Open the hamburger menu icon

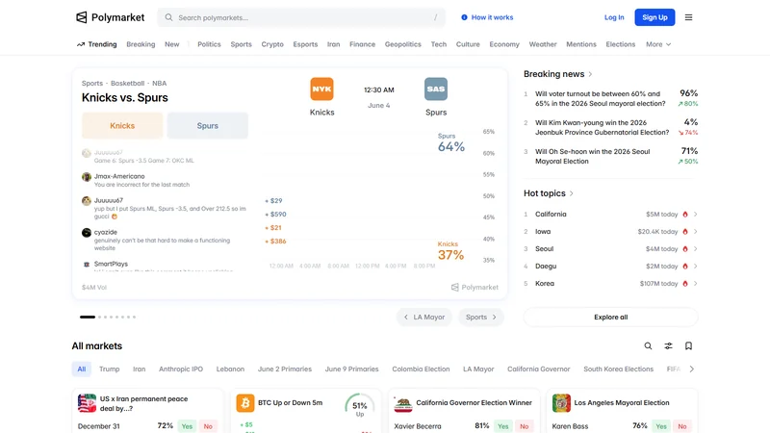tap(688, 17)
